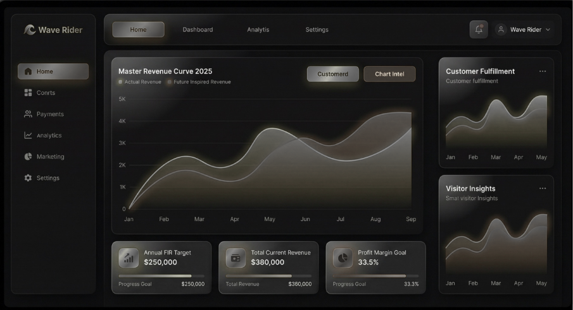The width and height of the screenshot is (573, 310).
Task: Open Customer Fulfillment more options menu
Action: pyautogui.click(x=543, y=71)
